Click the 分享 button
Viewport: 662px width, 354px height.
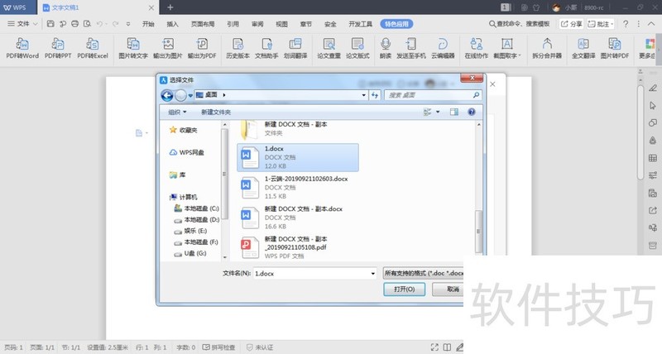(571, 24)
